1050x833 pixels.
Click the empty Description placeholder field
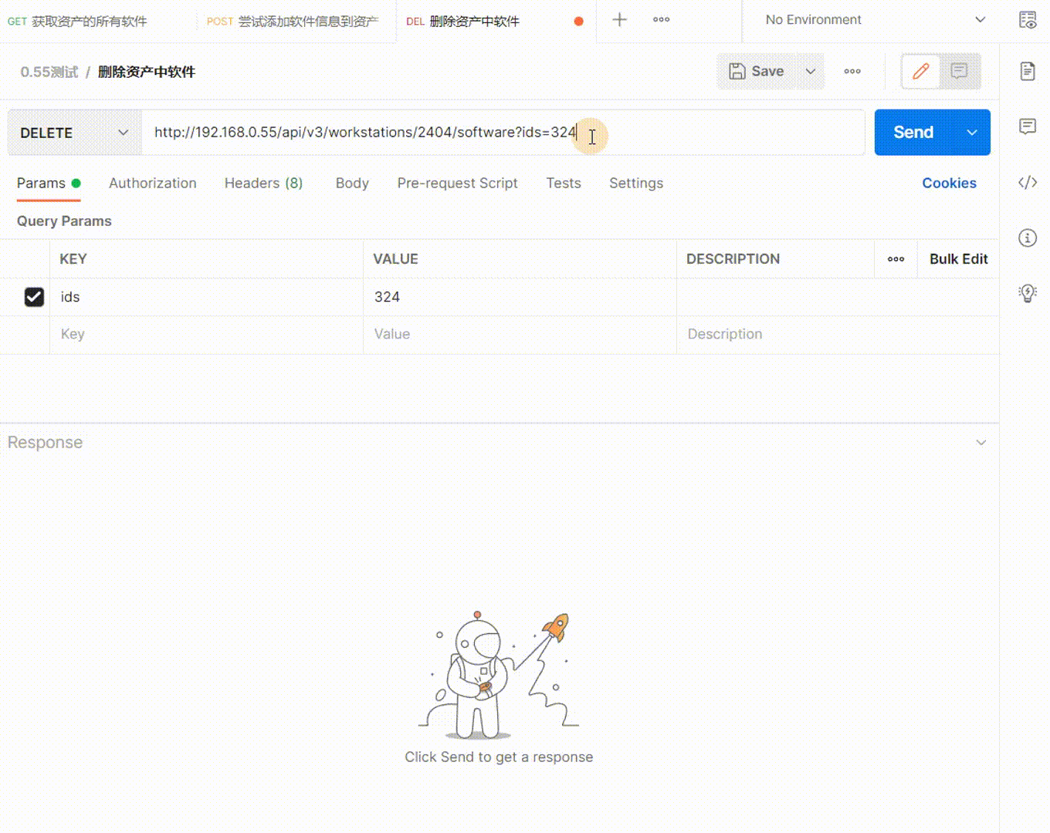coord(838,334)
